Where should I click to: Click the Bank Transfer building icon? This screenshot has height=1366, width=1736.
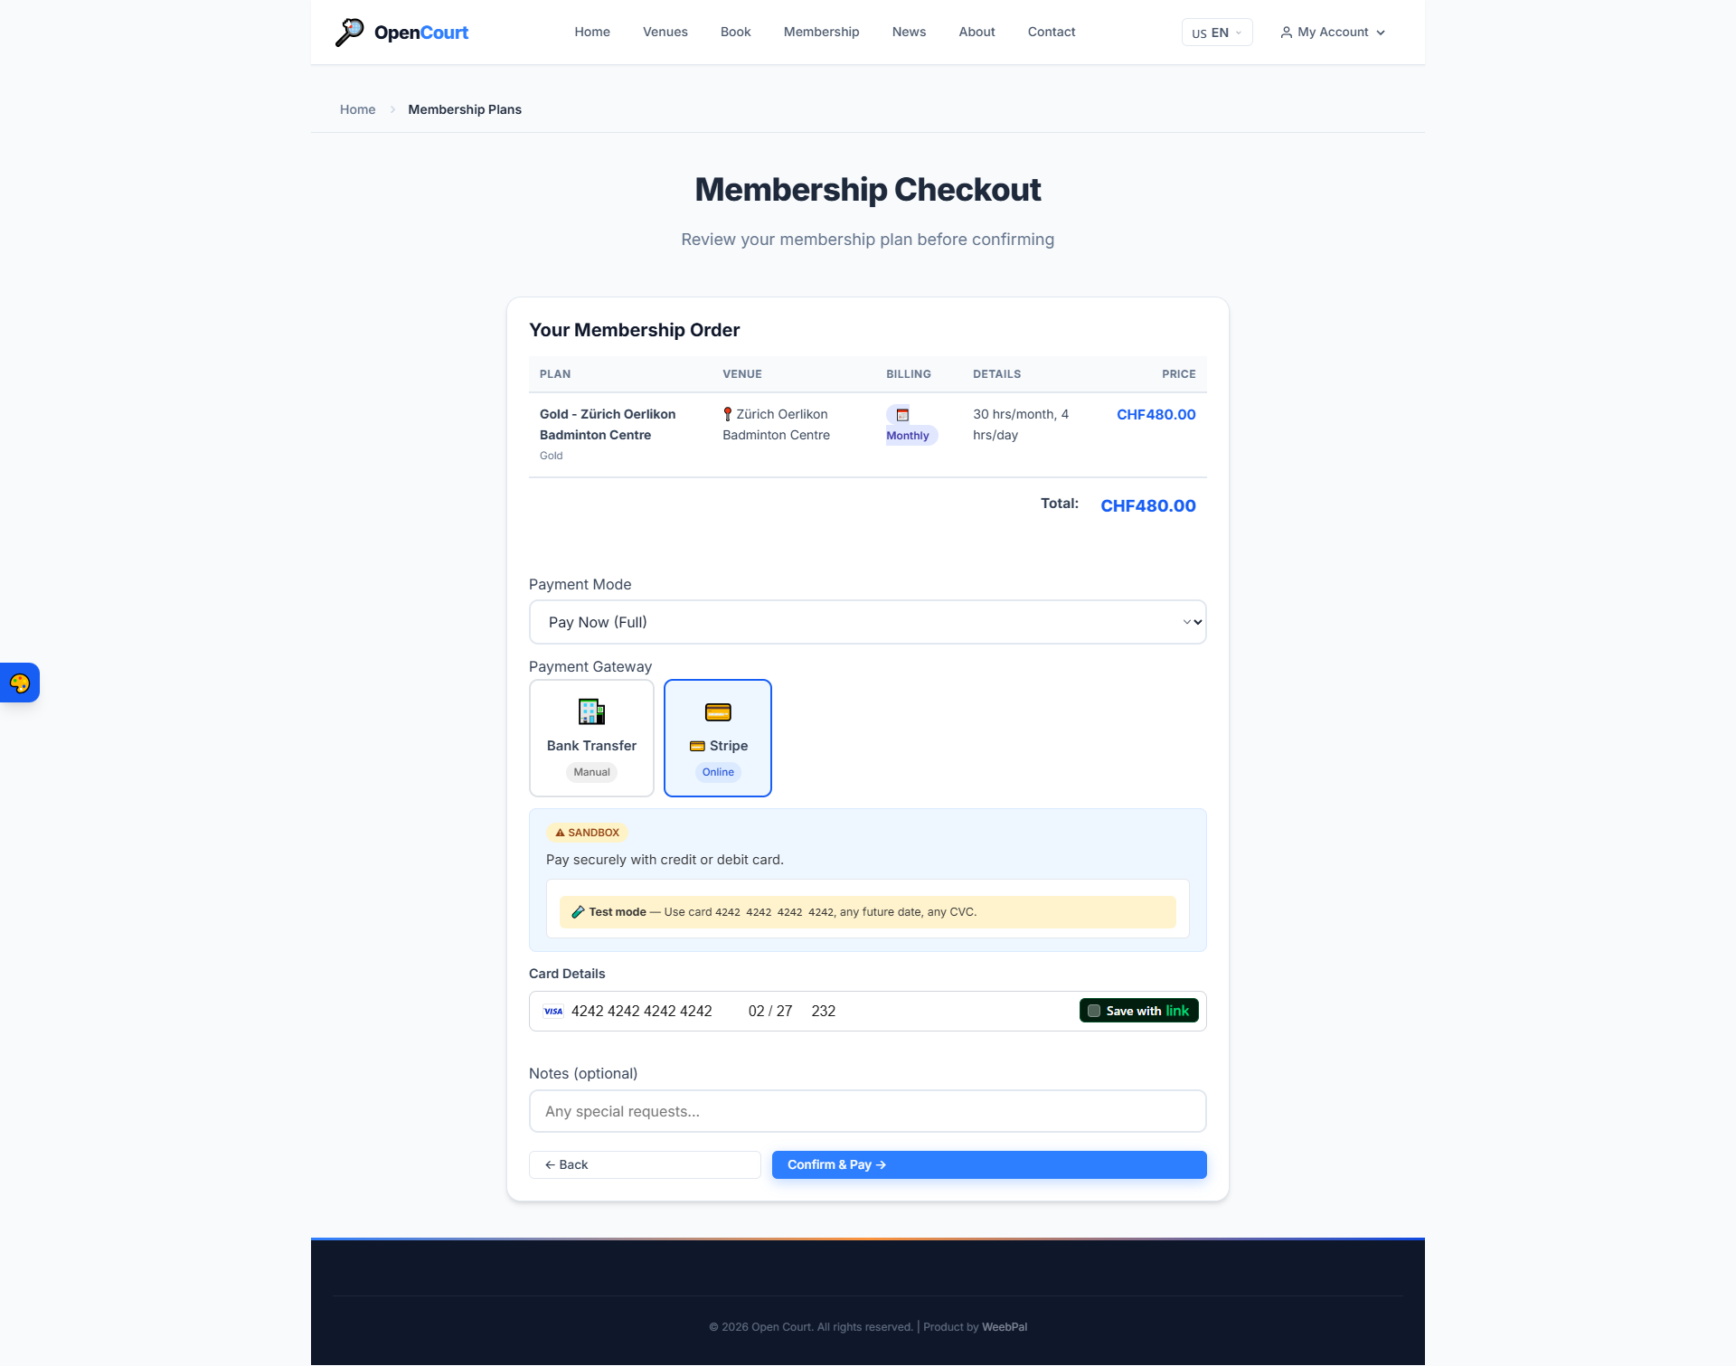tap(591, 711)
